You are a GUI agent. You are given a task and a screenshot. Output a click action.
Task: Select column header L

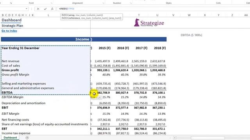point(48,15)
